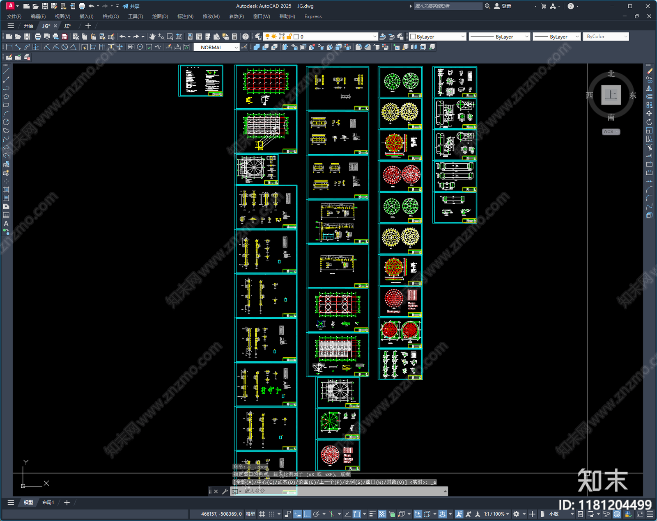Click the search magnifier icon in title bar

click(x=487, y=6)
